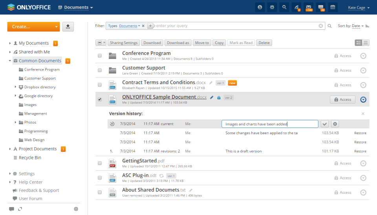Switch to compact list view icon
Viewport: 377px width, 215px height.
(366, 43)
